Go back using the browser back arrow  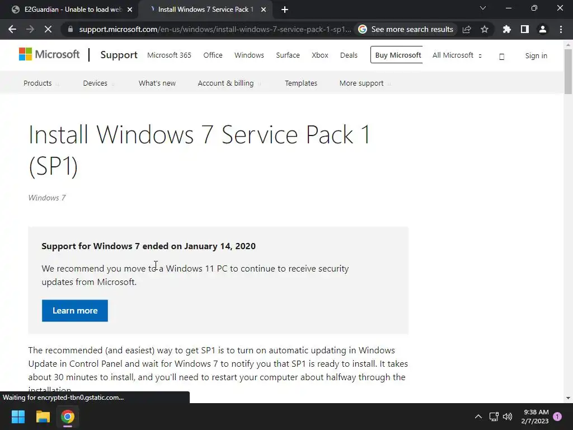(x=12, y=29)
